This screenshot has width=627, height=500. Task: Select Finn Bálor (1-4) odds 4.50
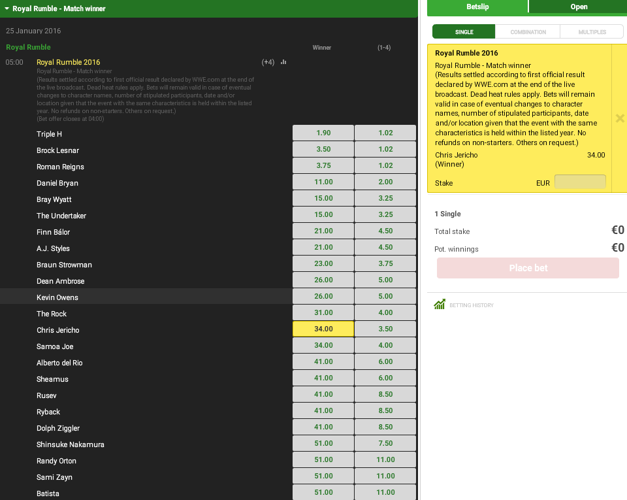(385, 231)
